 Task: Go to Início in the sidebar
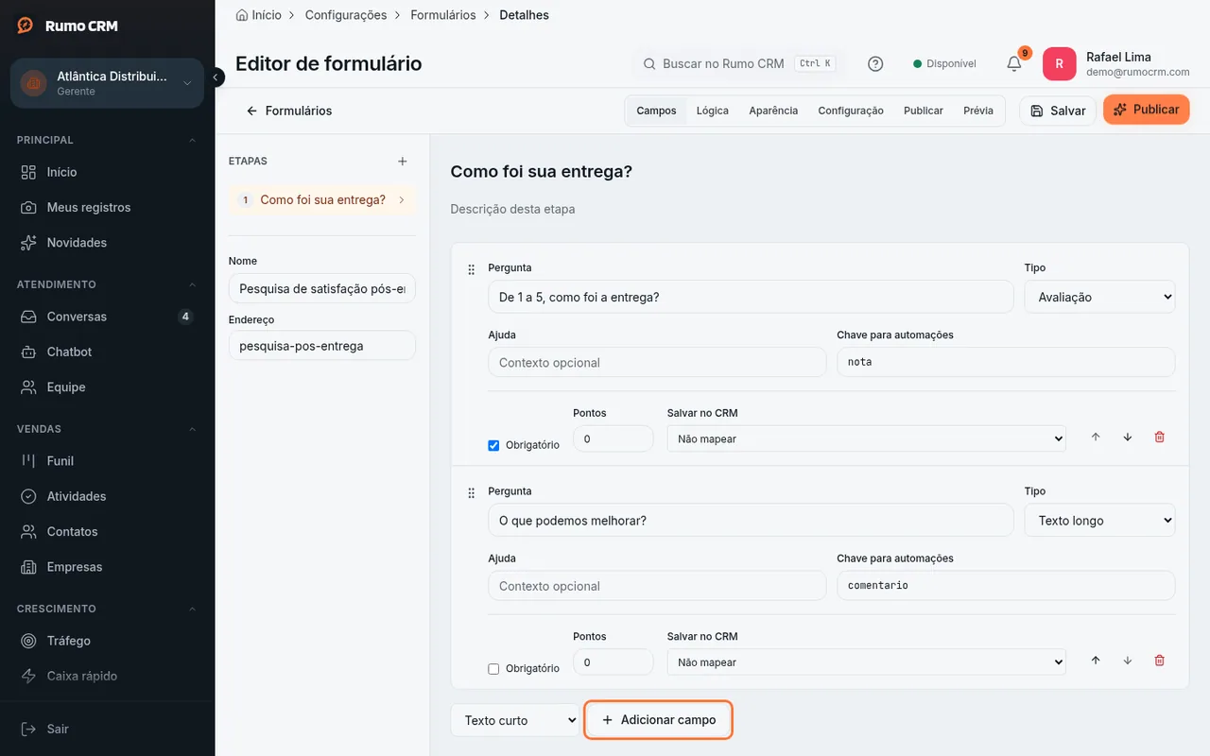(108, 172)
